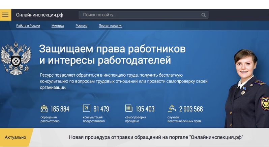Viewport: 269px width, 147px height.
Task: Click the 165 884 обращения рассмотрено counter
Action: click(55, 114)
